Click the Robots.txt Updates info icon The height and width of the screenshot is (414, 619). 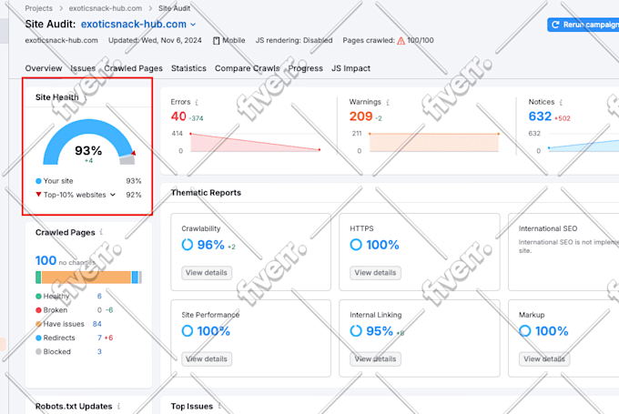(x=118, y=406)
